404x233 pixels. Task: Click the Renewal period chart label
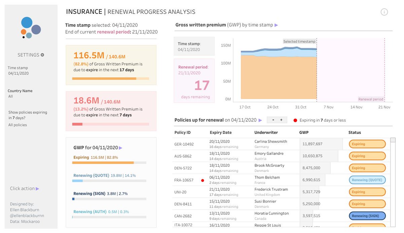point(371,100)
